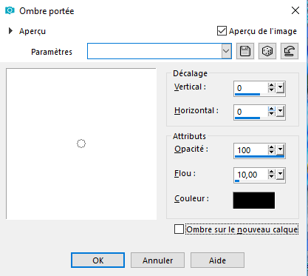This screenshot has height=276, width=308.
Task: Open help with Aide button
Action: pos(217,260)
